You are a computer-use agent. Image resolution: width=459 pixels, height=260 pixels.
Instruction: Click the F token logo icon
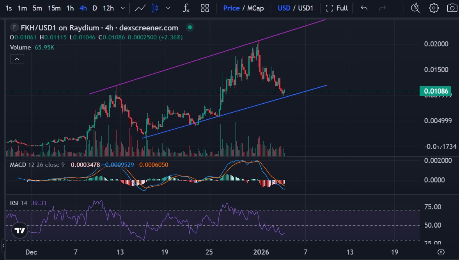(14, 28)
